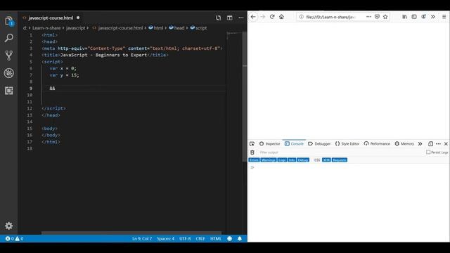Pick an element from the page
Screen dimensions: 450x253
252,143
